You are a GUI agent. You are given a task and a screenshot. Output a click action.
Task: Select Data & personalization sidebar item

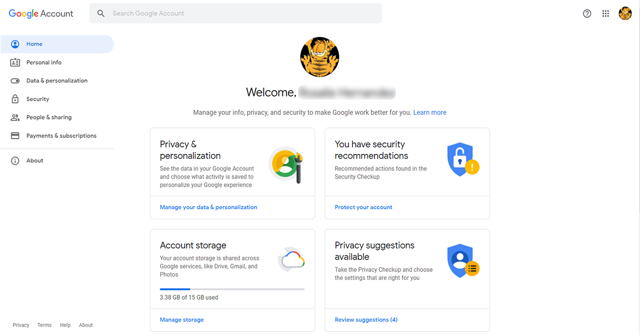pos(57,81)
